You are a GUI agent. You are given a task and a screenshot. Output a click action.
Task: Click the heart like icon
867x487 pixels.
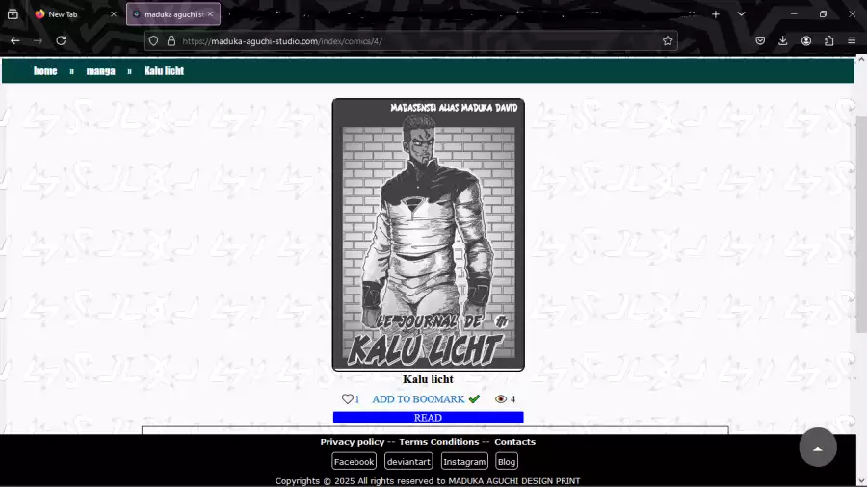347,399
